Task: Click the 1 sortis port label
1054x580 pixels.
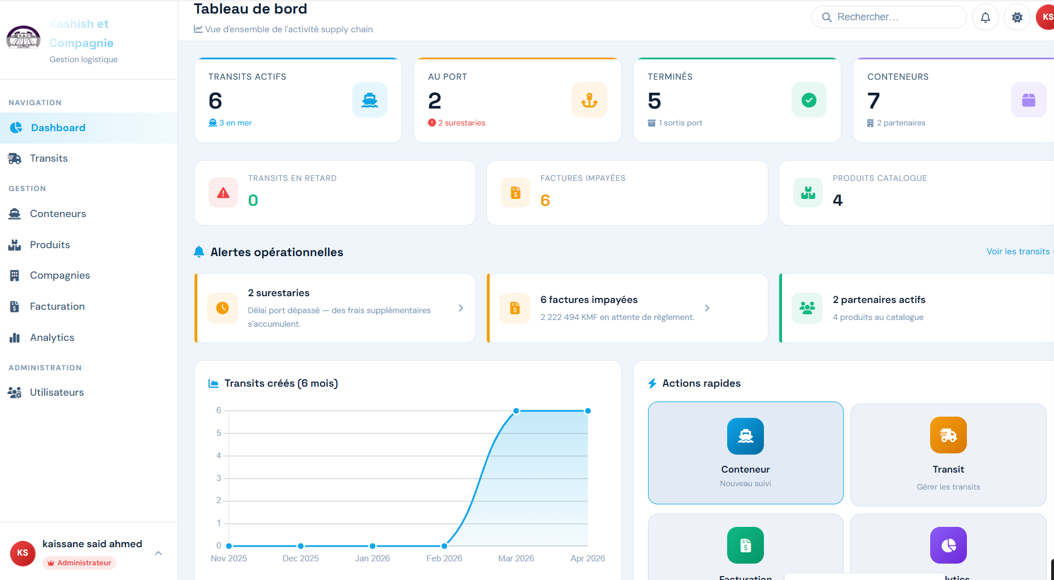Action: click(675, 123)
